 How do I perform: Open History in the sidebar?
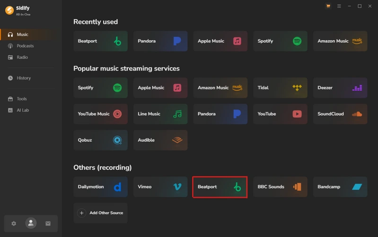tap(31, 78)
